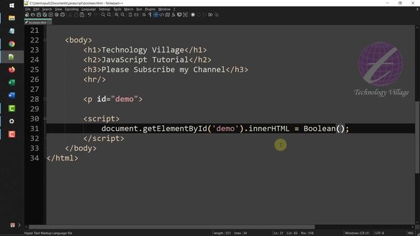Viewport: 420px width, 236px height.
Task: Click the Windows (CR LF) status bar entry
Action: pyautogui.click(x=357, y=233)
